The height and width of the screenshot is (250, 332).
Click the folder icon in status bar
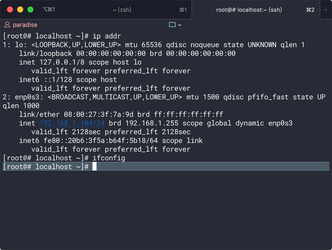[x=172, y=25]
